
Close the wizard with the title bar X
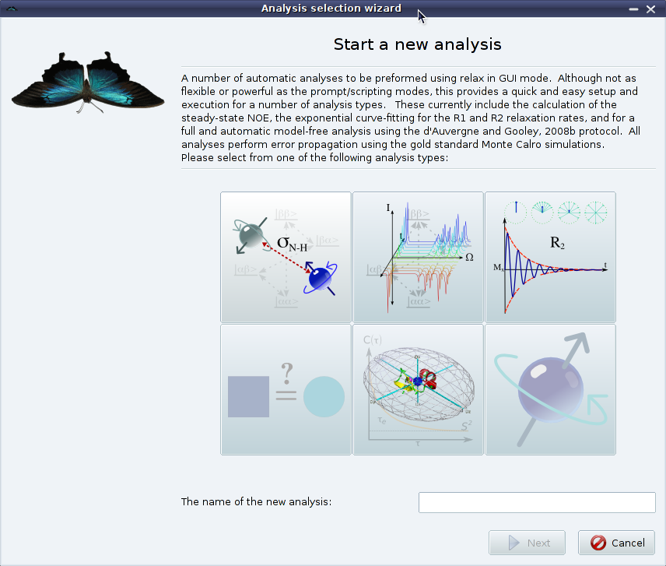pos(651,9)
